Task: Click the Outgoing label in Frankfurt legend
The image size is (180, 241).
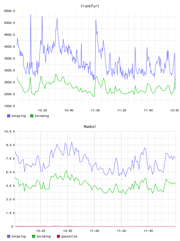Action: point(18,116)
